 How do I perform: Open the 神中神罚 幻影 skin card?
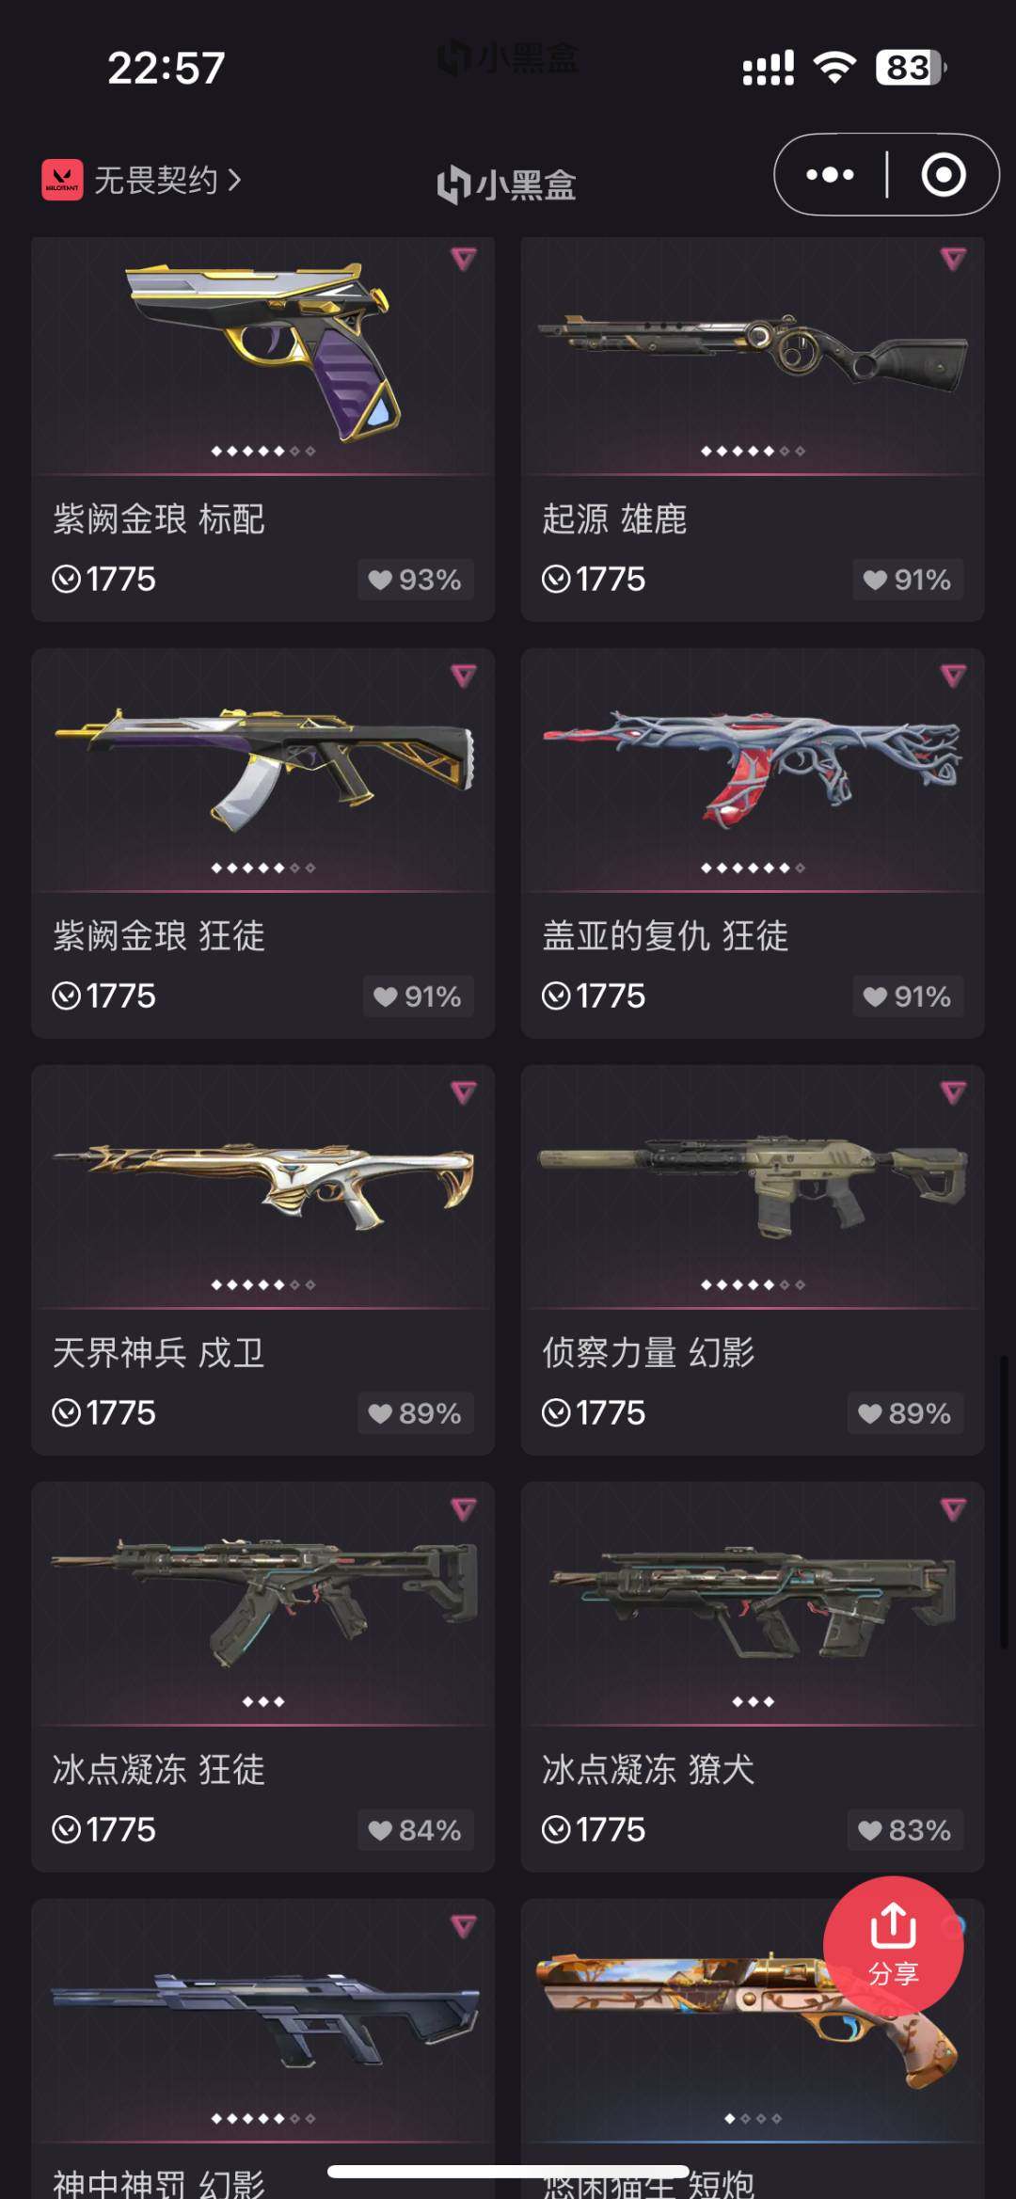click(x=263, y=2048)
